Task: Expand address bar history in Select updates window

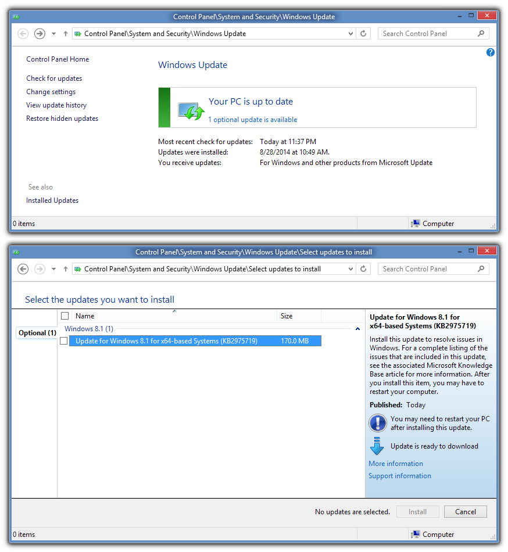Action: 350,269
